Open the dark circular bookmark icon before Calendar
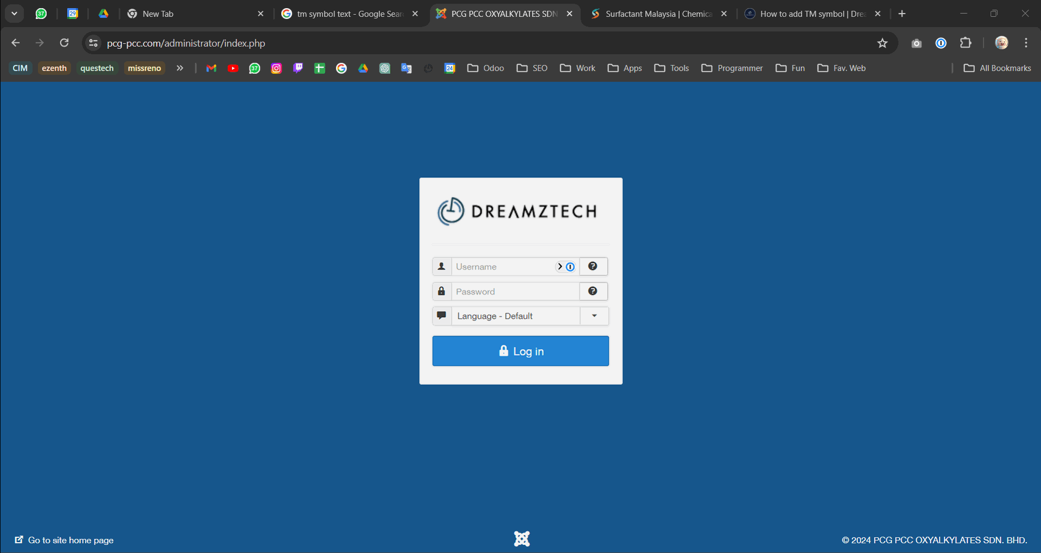1041x553 pixels. click(428, 68)
